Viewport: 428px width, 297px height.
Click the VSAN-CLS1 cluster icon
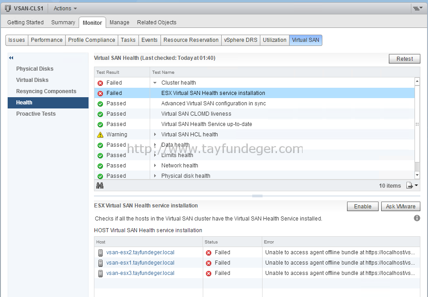pos(8,8)
